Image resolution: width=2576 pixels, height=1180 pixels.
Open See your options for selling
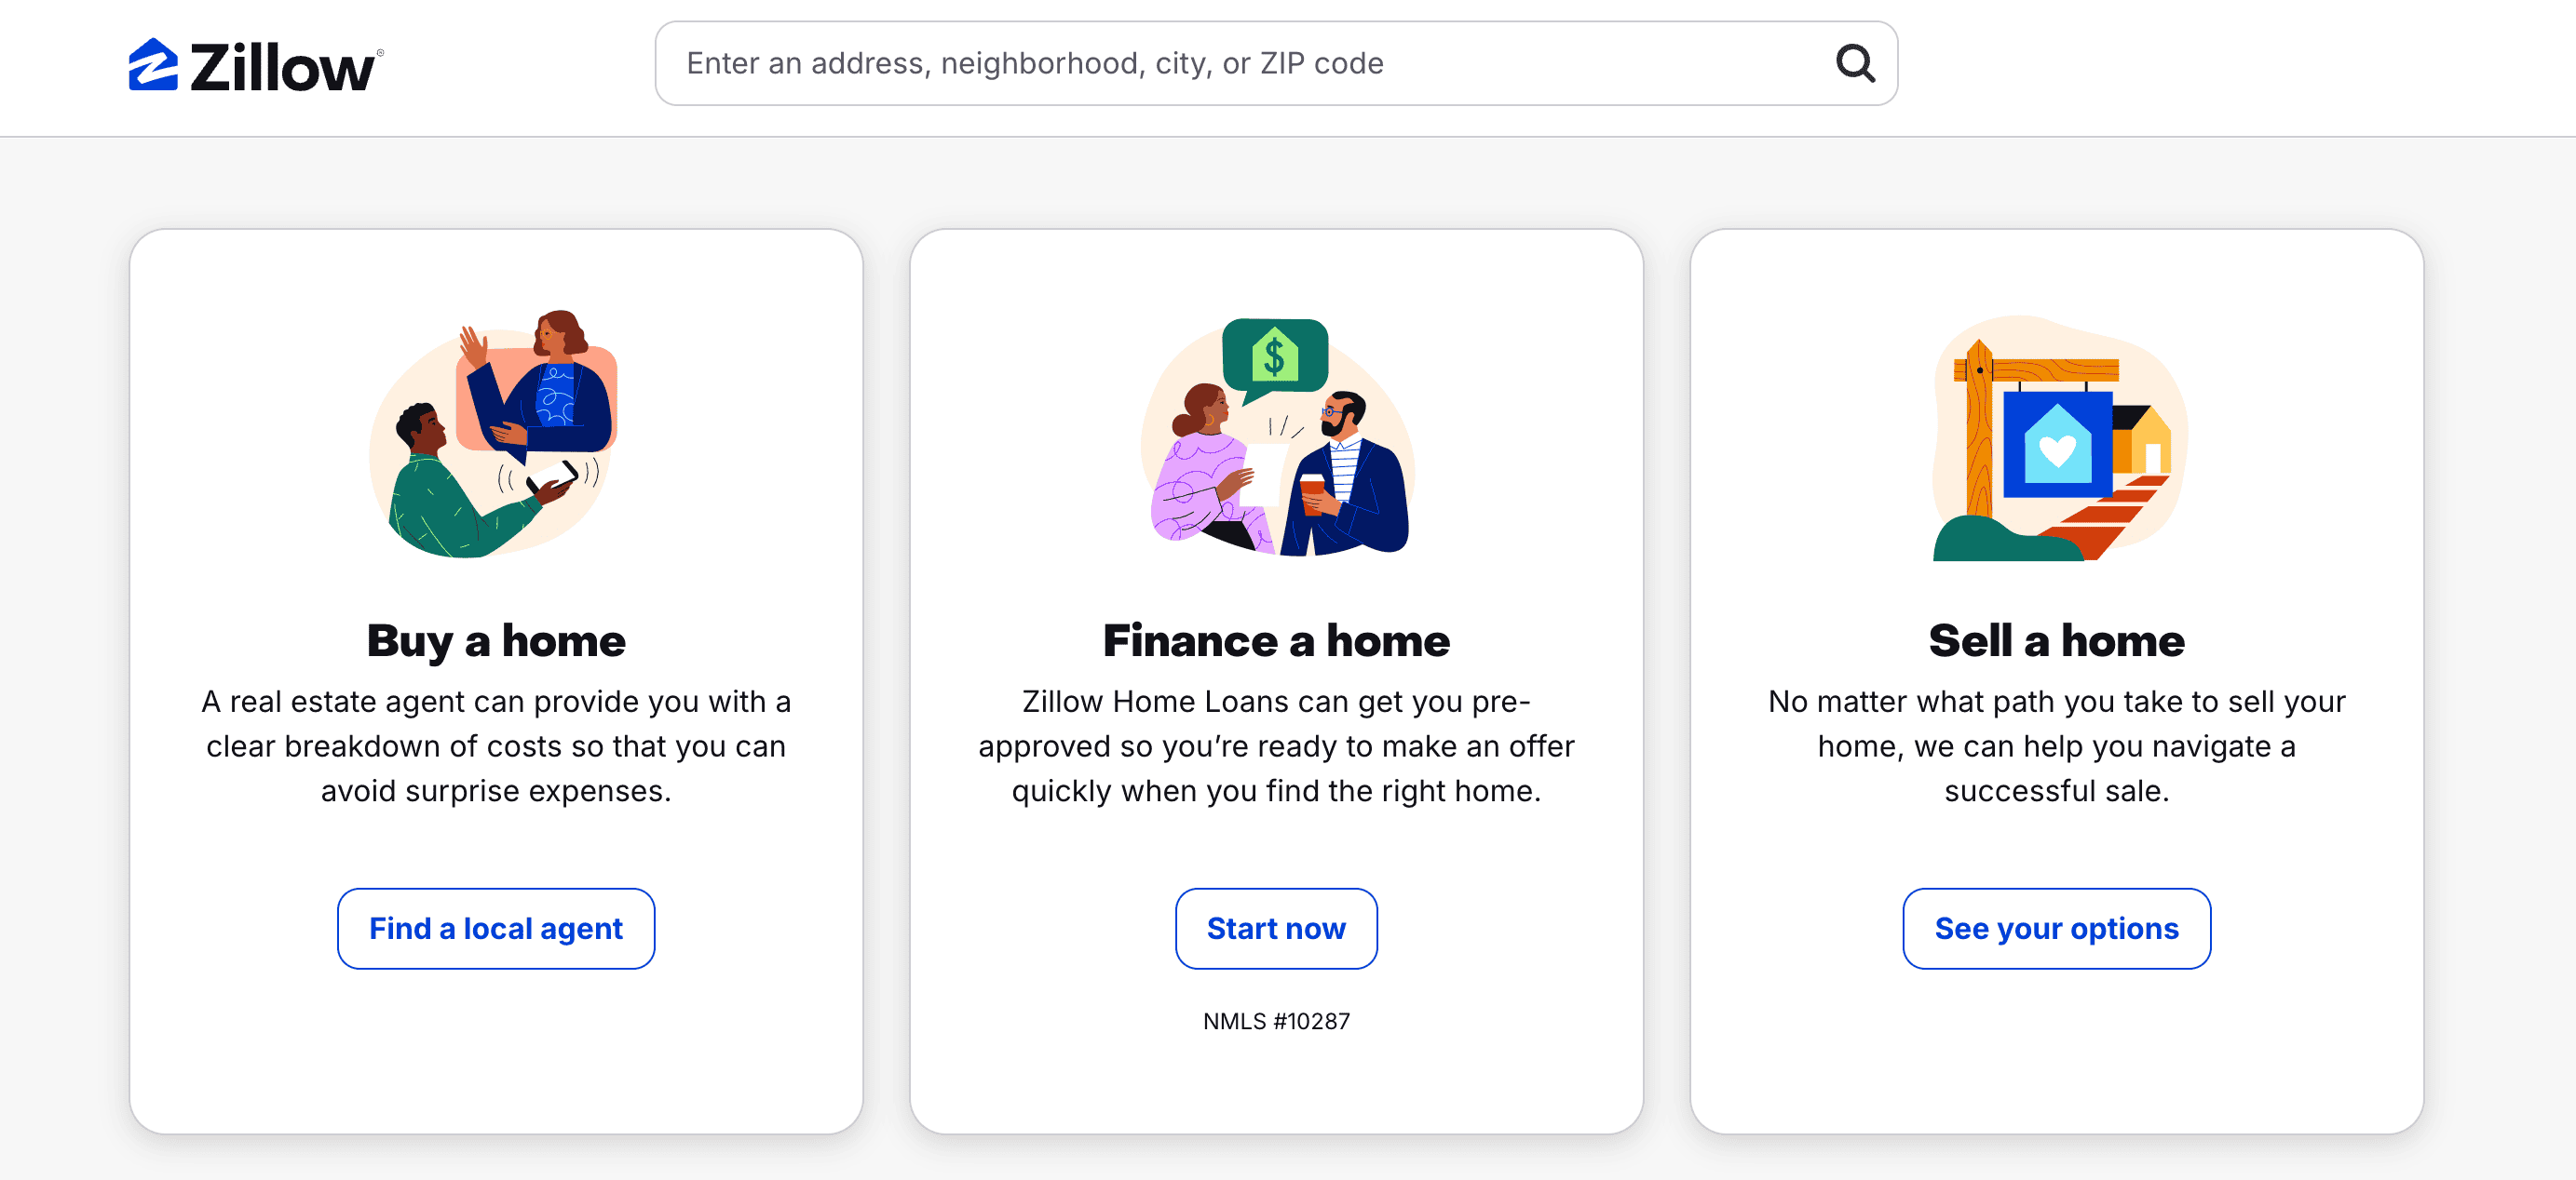pyautogui.click(x=2056, y=928)
